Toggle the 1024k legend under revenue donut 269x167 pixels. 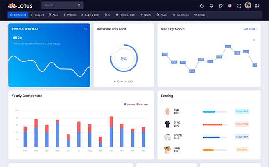tap(119, 81)
